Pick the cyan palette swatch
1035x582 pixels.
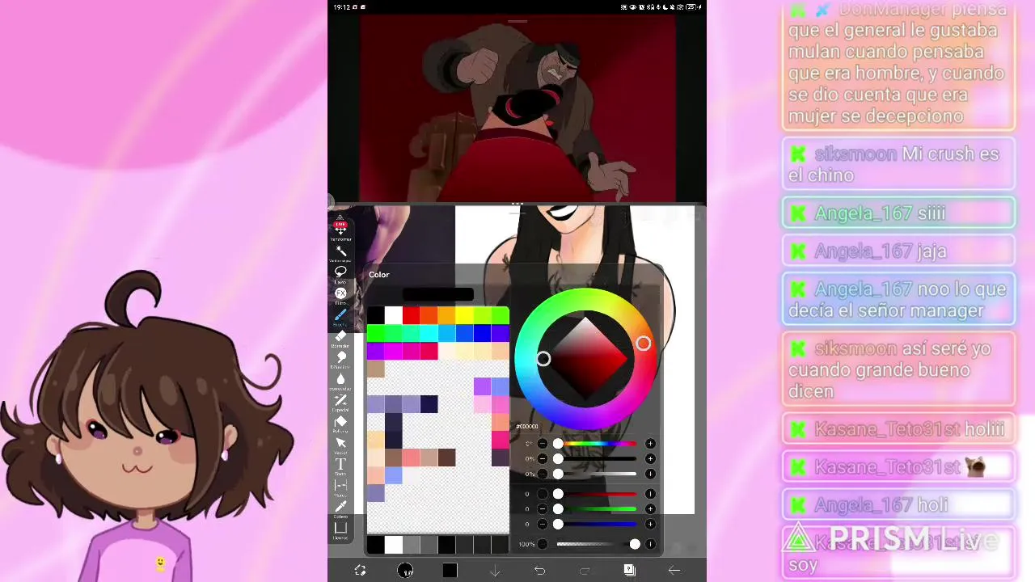[x=429, y=333]
